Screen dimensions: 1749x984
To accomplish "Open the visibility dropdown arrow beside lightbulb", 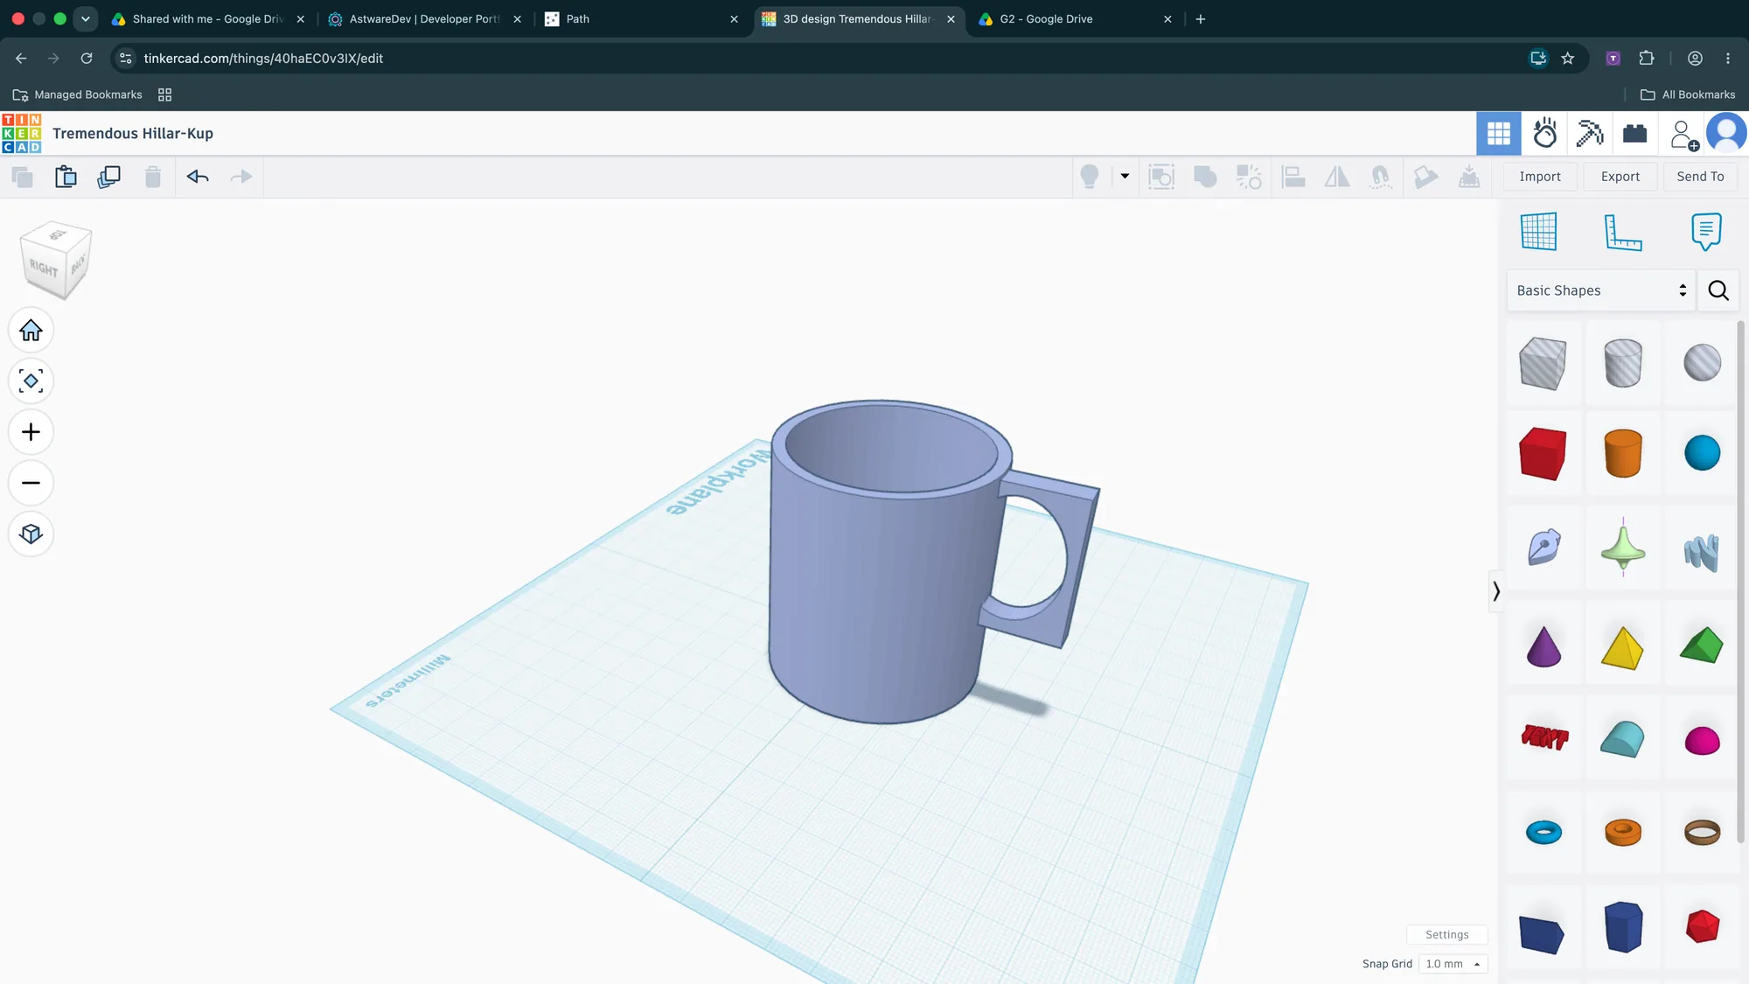I will pyautogui.click(x=1125, y=176).
